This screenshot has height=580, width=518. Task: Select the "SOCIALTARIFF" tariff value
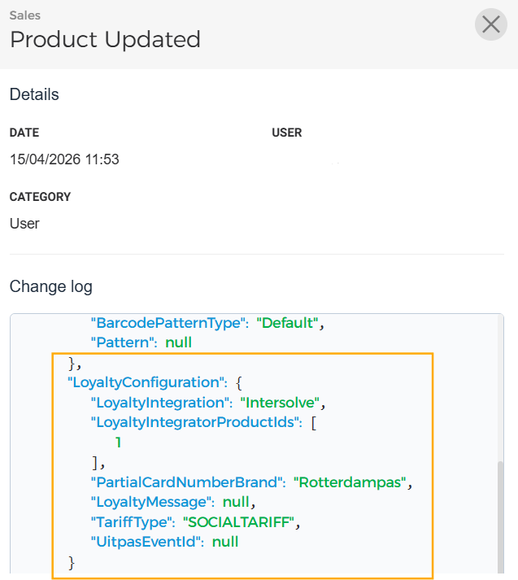[238, 522]
